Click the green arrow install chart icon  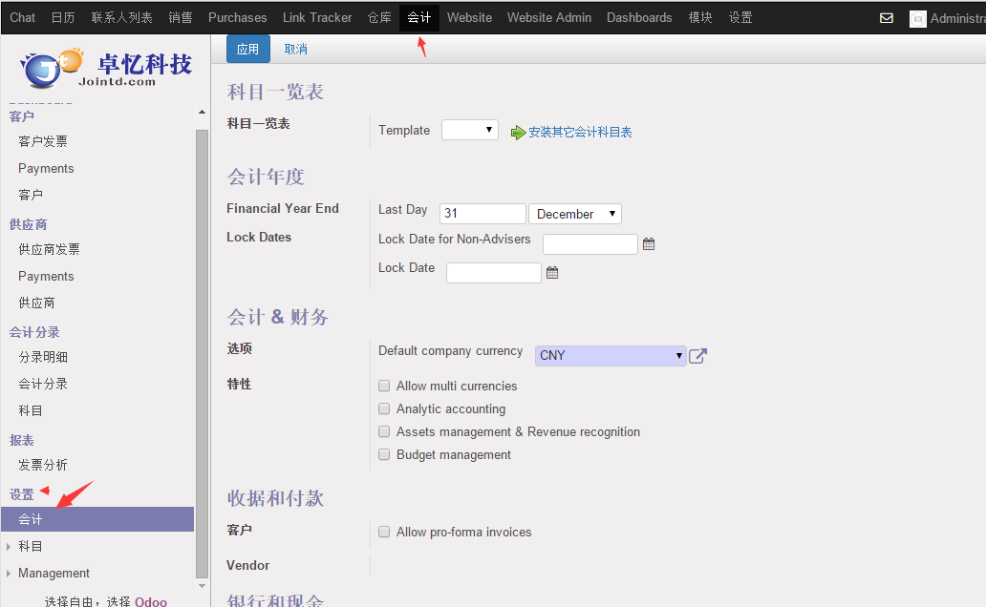518,133
